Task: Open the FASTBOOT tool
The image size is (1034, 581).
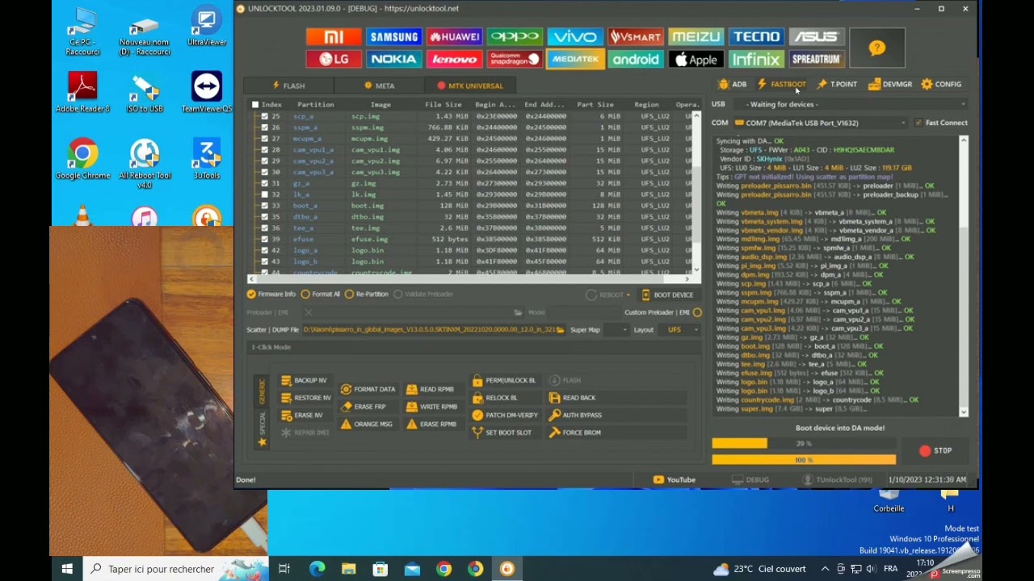Action: point(781,84)
